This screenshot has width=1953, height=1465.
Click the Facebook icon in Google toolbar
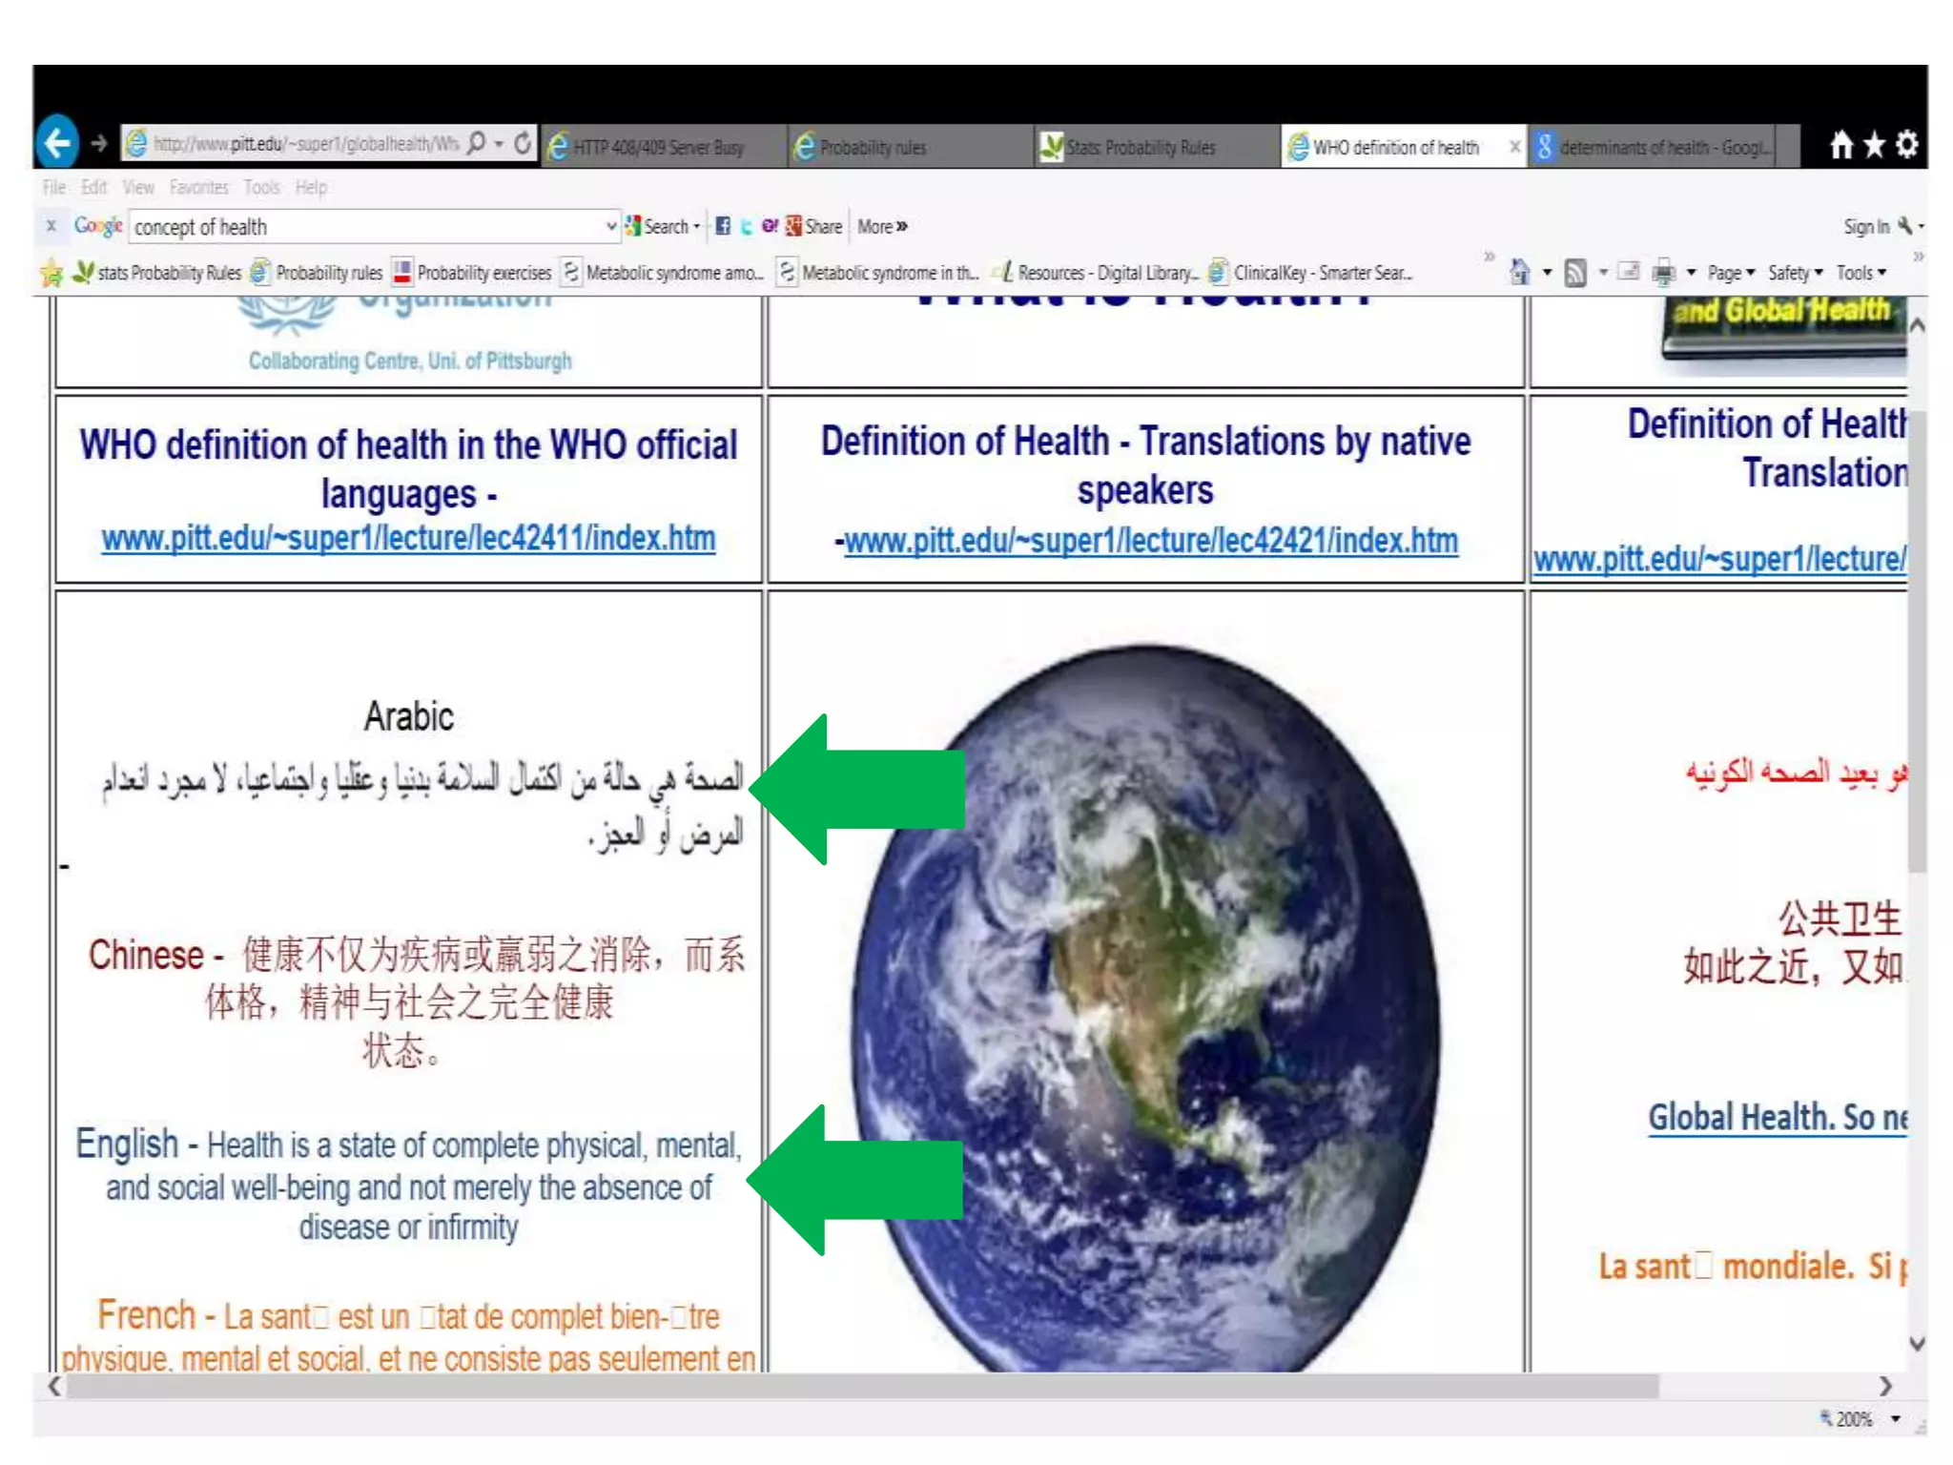723,226
